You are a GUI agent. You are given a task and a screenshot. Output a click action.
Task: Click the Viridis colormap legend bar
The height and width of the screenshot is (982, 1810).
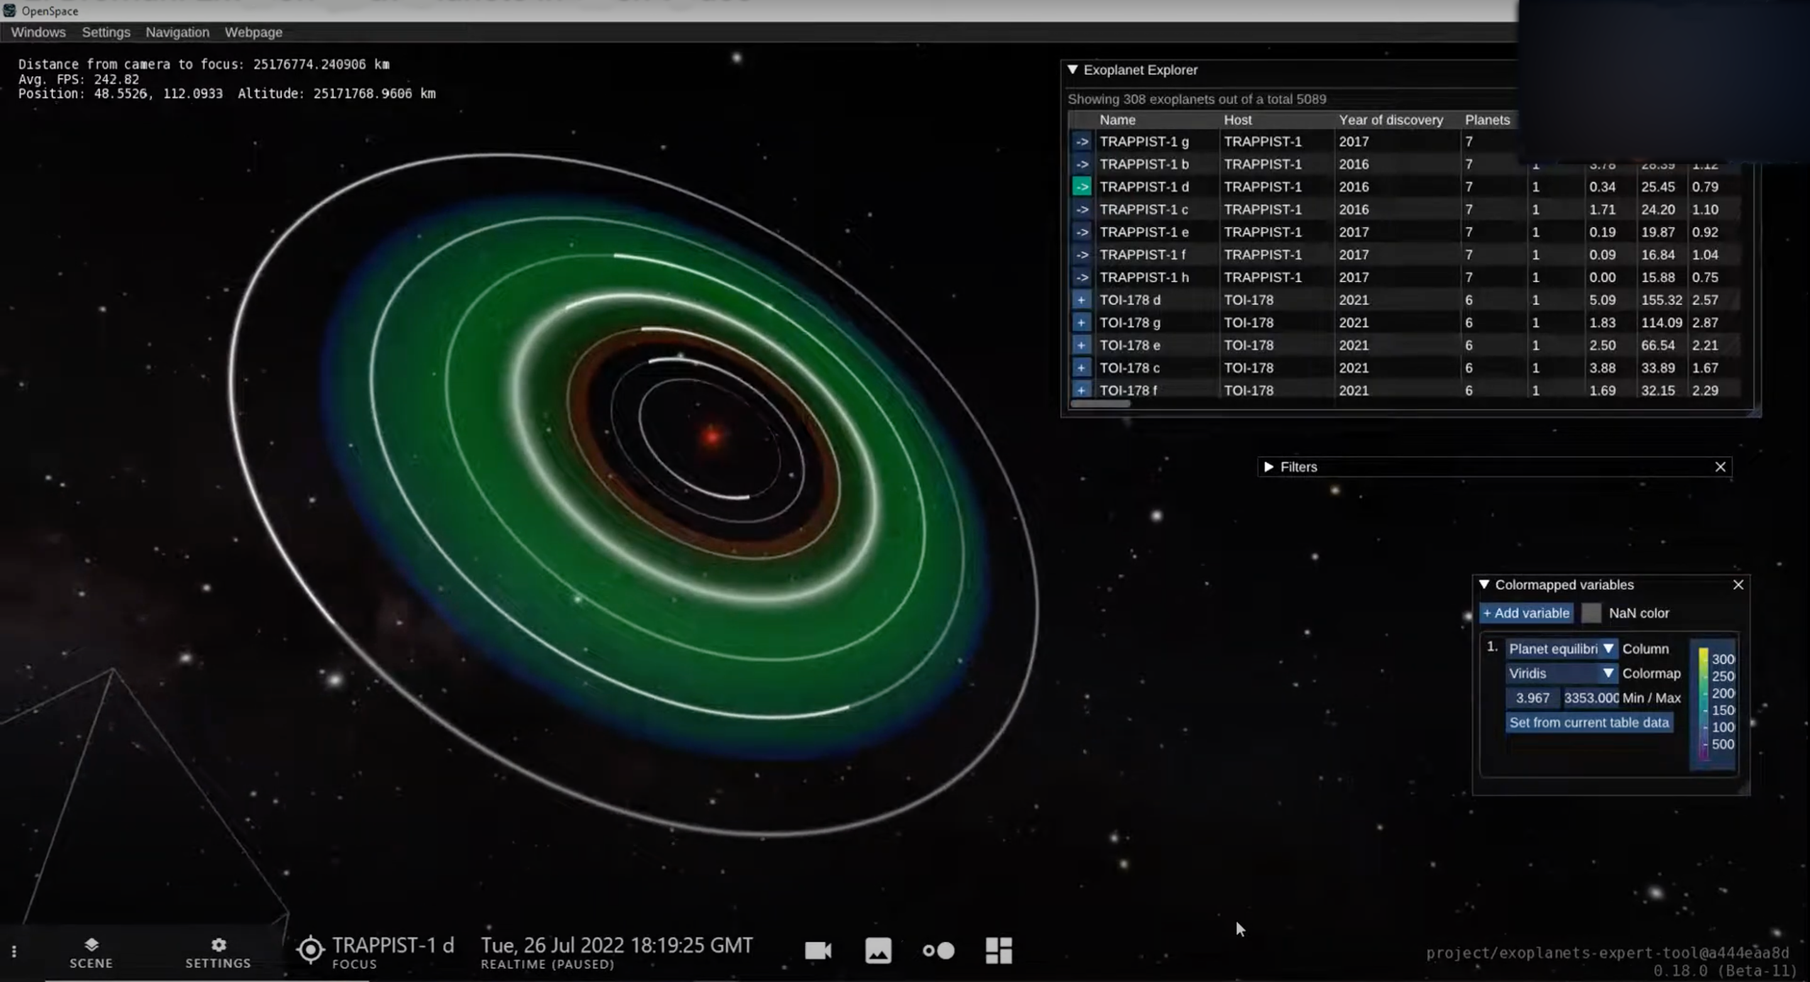(x=1703, y=703)
